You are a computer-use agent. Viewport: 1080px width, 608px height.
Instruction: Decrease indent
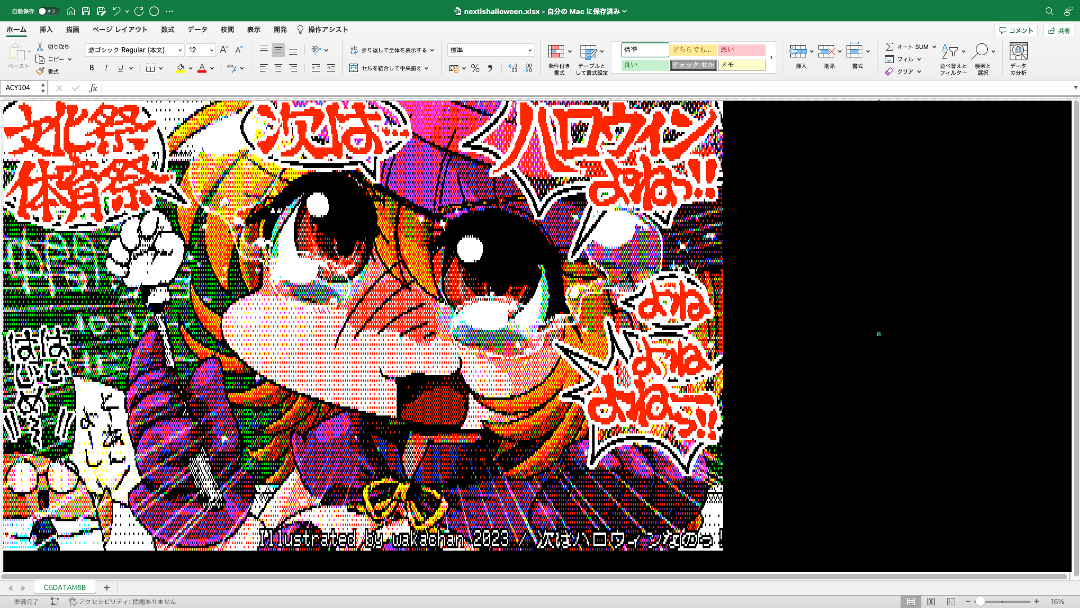click(x=316, y=68)
